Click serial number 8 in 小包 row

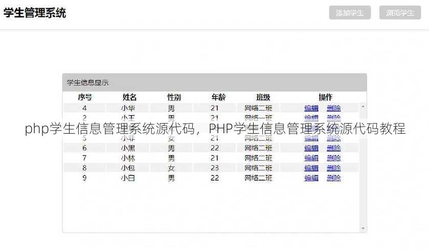[x=84, y=168]
